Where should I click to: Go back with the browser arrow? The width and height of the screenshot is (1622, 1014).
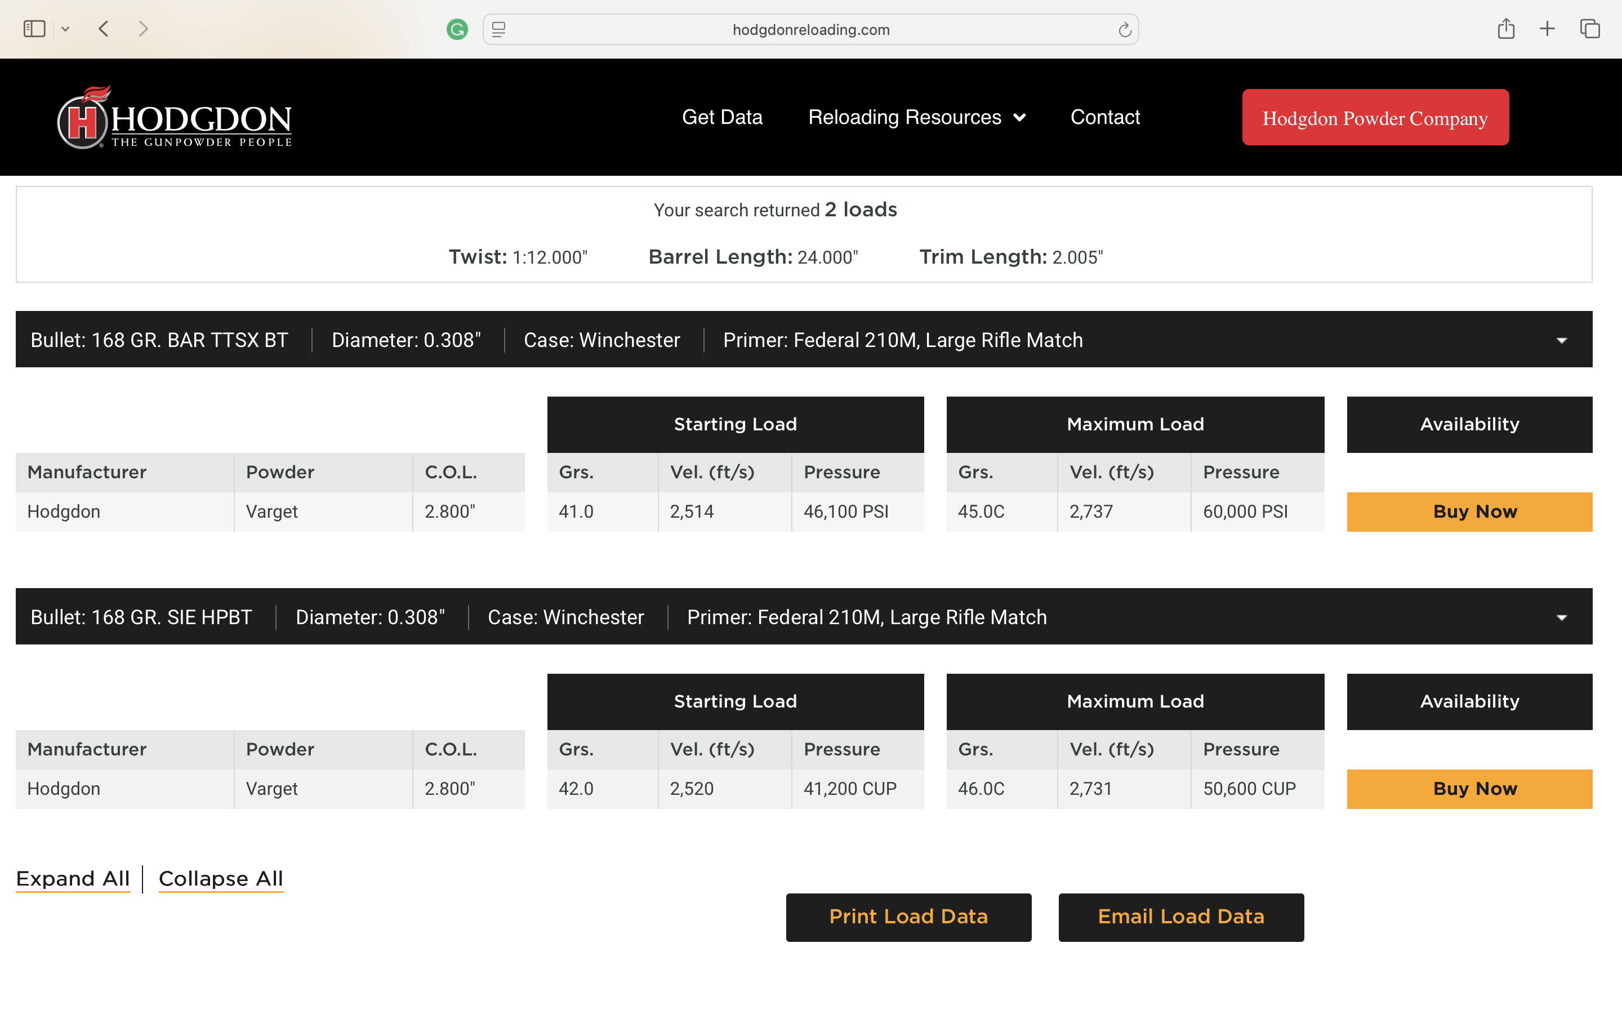(103, 29)
